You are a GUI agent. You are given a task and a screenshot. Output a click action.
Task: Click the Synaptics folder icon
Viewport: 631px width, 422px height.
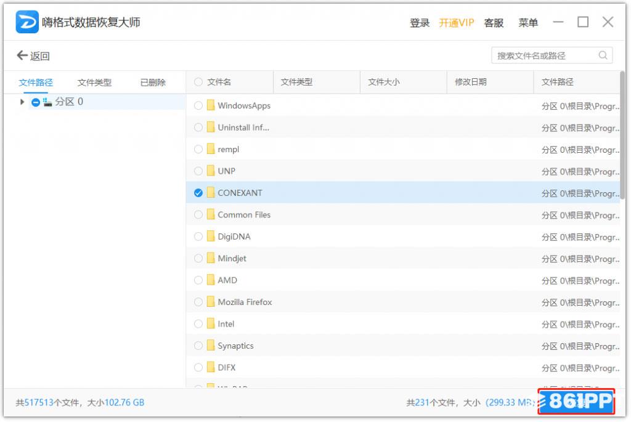211,346
